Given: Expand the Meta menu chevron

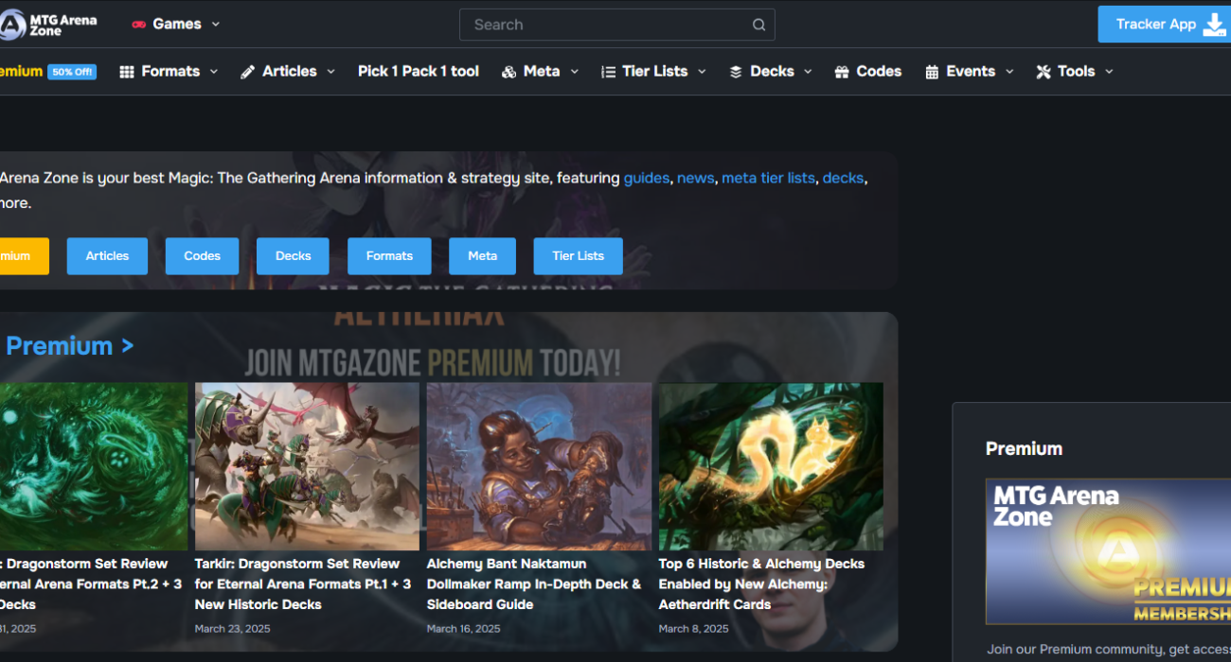Looking at the screenshot, I should tap(574, 72).
